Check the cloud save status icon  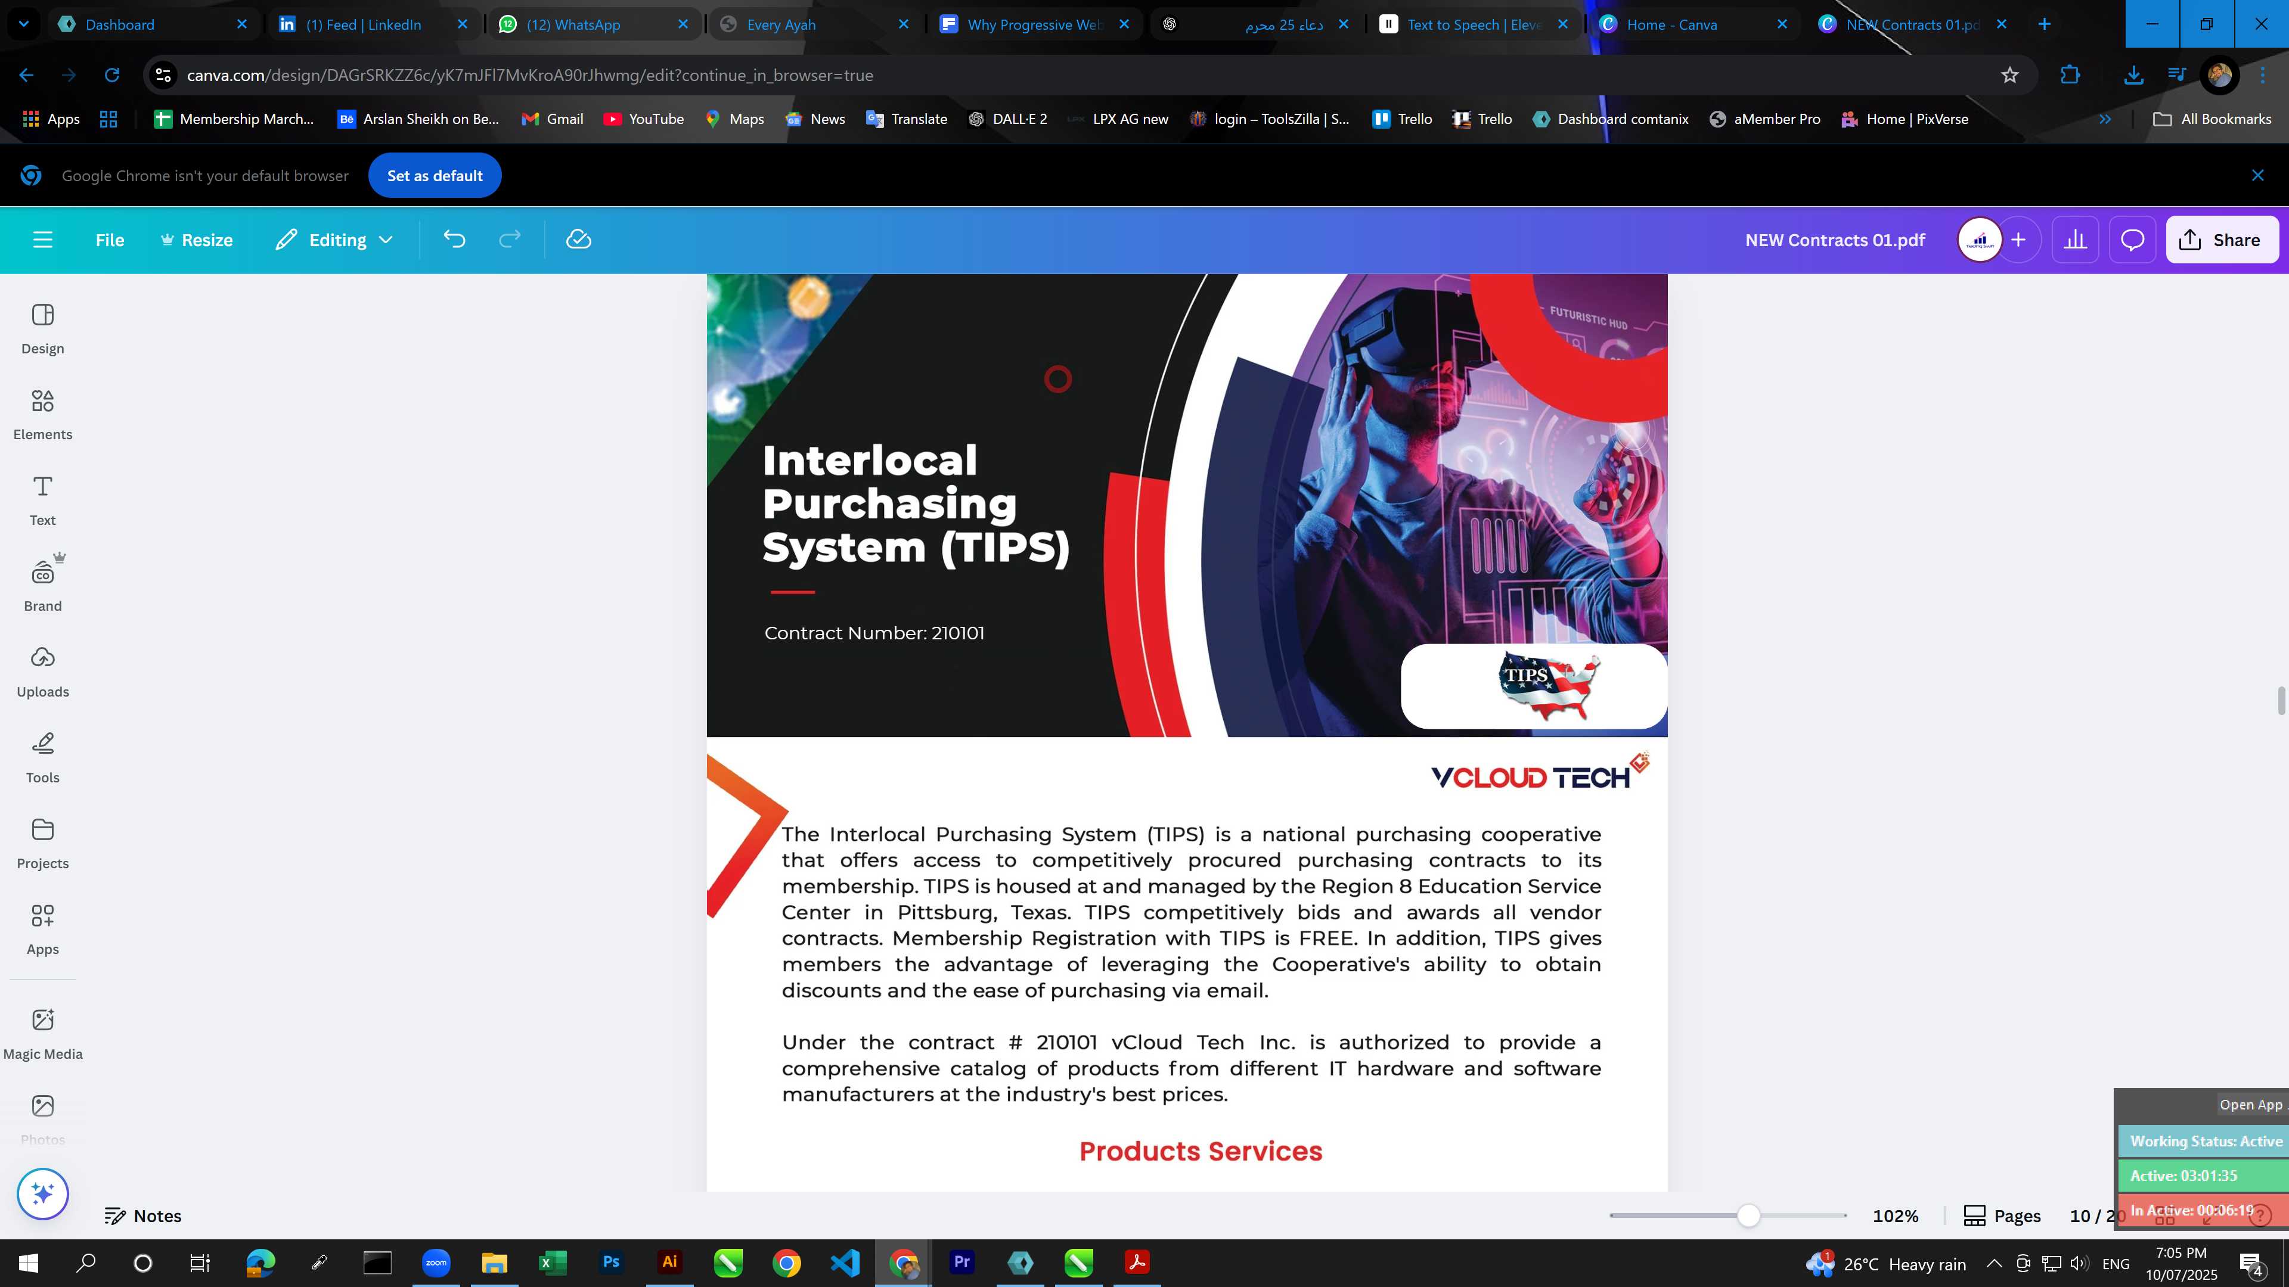pos(578,240)
